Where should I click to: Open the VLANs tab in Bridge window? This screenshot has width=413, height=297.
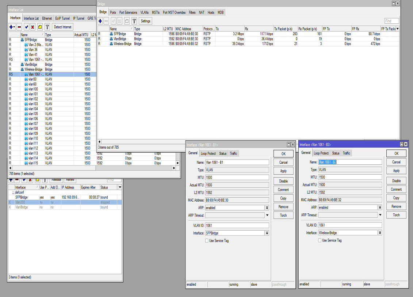coord(144,12)
